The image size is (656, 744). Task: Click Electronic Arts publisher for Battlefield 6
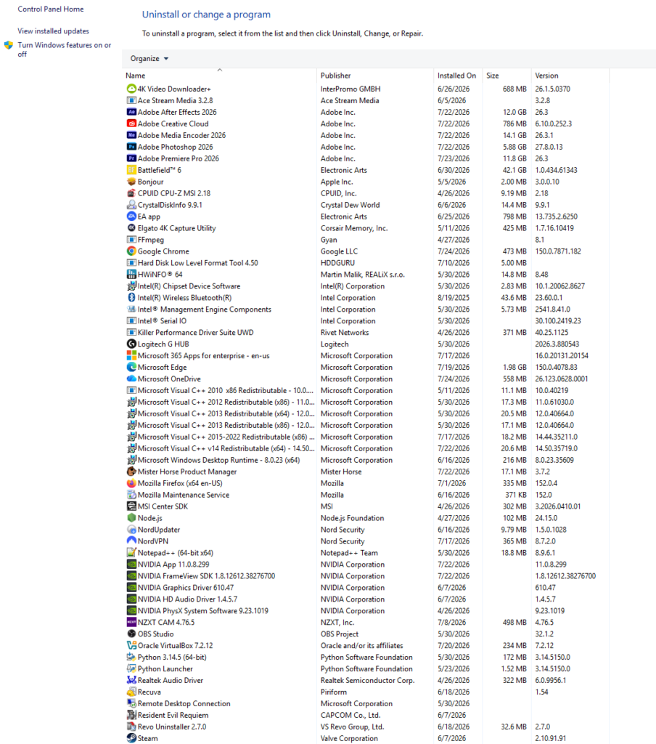tap(344, 170)
